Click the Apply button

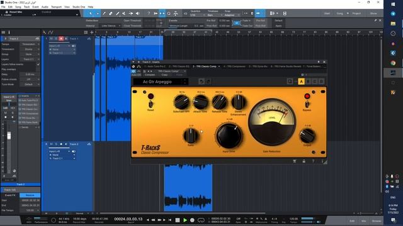click(x=278, y=26)
